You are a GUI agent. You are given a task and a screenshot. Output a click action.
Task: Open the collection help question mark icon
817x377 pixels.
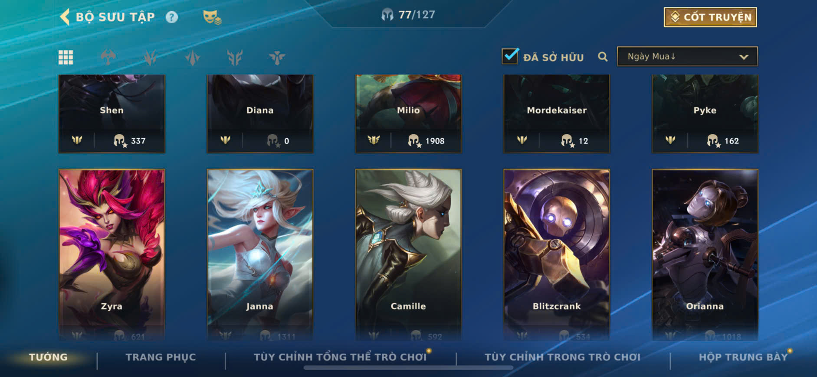(172, 17)
